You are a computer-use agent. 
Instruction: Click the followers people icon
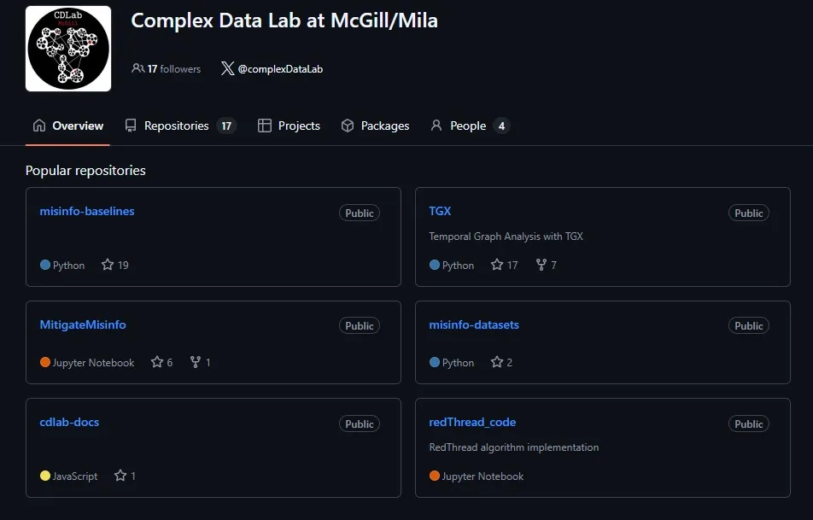coord(137,68)
